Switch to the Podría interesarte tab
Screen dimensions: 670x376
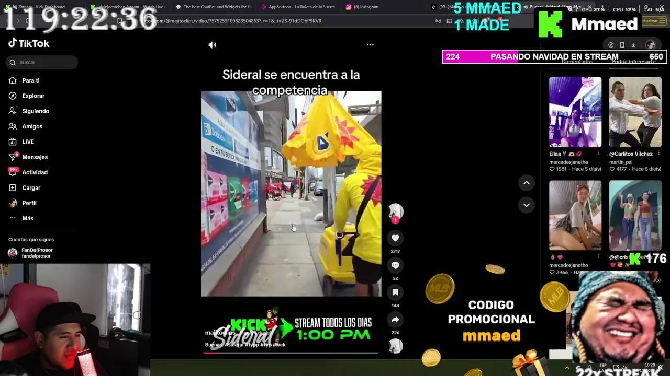pos(633,62)
